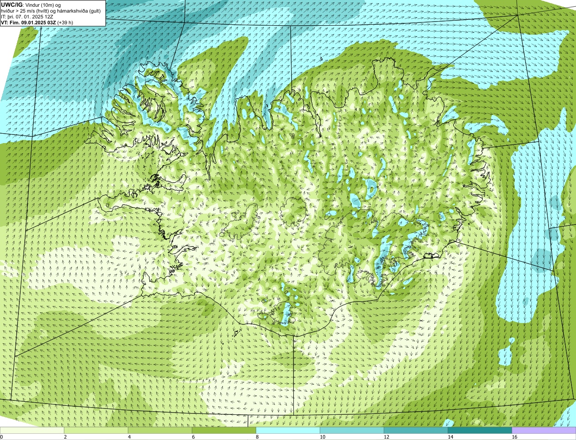Pick the 10–12 m/s turquoise band
Image resolution: width=576 pixels, height=440 pixels.
click(x=352, y=430)
